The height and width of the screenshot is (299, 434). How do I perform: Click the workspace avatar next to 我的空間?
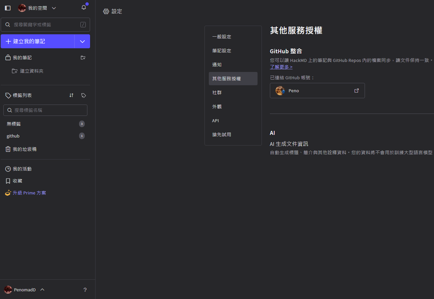point(22,8)
